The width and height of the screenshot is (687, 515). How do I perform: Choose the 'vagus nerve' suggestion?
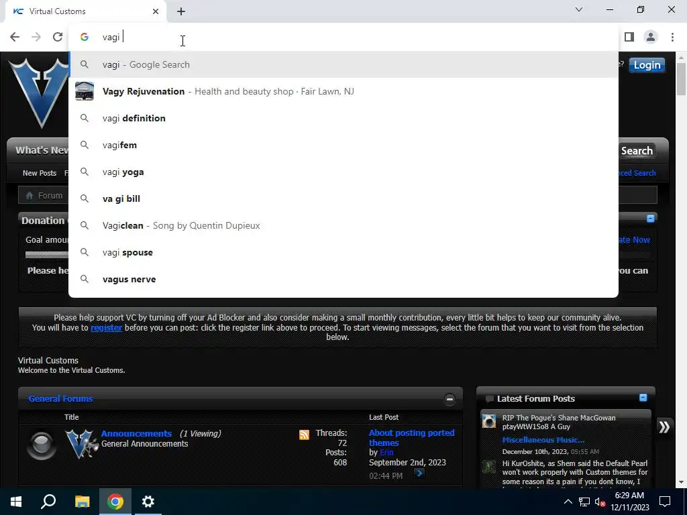point(343,279)
